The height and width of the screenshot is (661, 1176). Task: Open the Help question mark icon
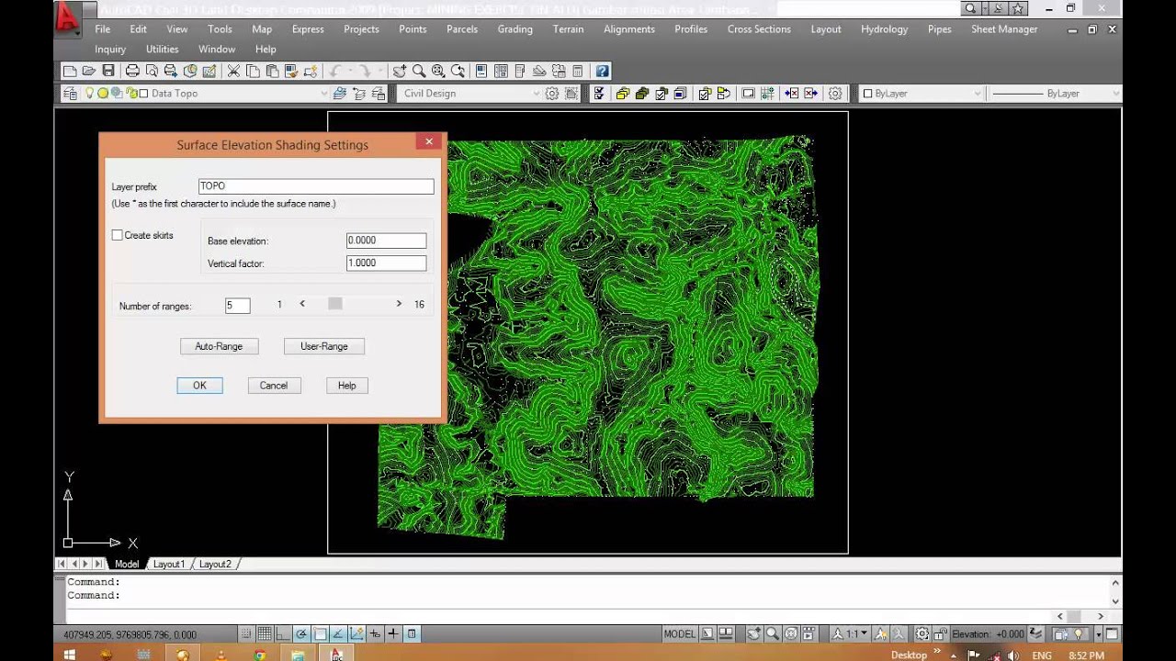(x=602, y=71)
